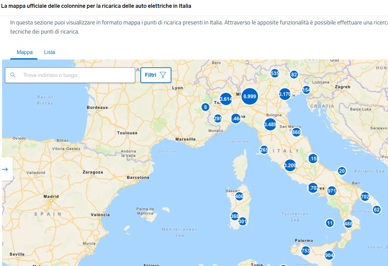This screenshot has height=266, width=388.
Task: Select the 62 cluster marker
Action: click(376, 210)
